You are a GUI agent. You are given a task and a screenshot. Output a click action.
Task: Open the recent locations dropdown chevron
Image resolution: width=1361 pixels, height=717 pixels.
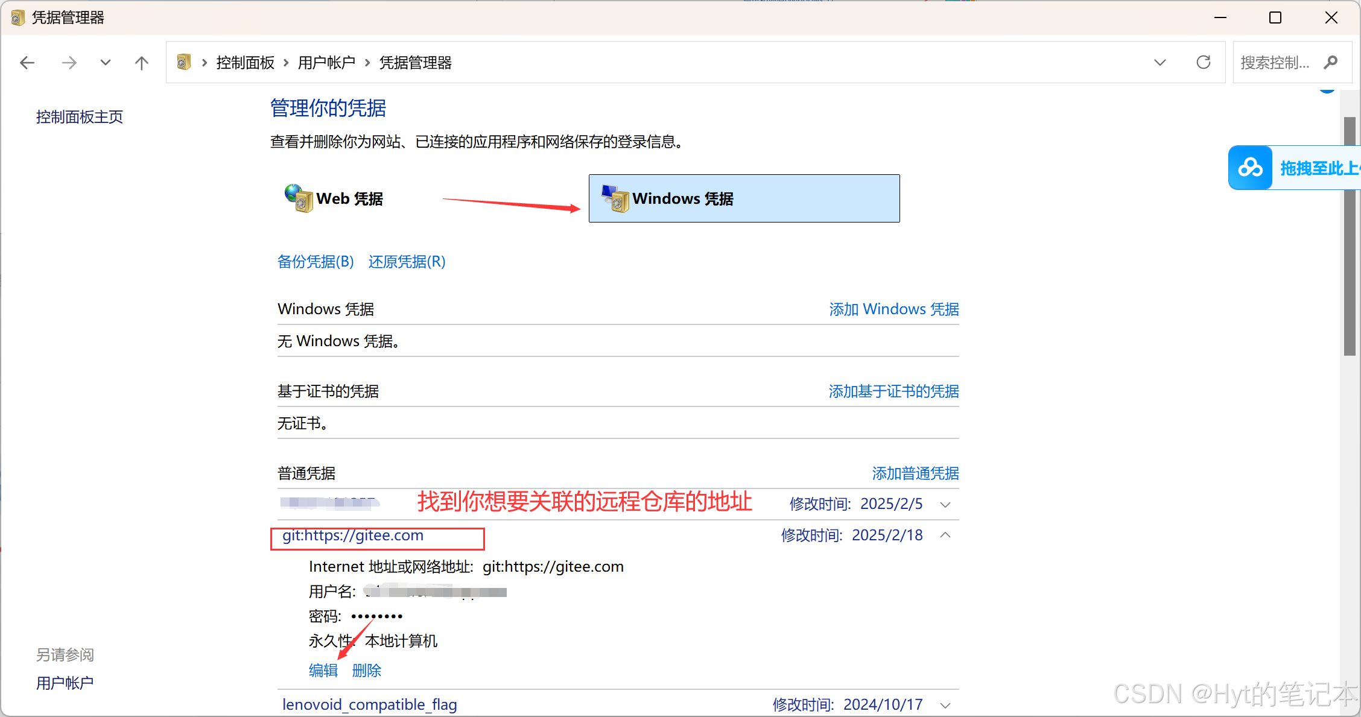coord(106,63)
